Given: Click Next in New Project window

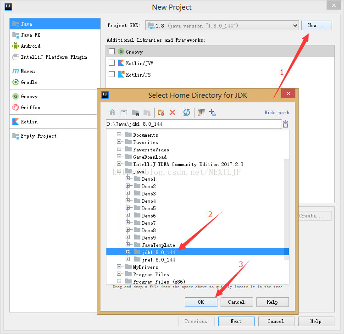Looking at the screenshot, I should click(236, 321).
